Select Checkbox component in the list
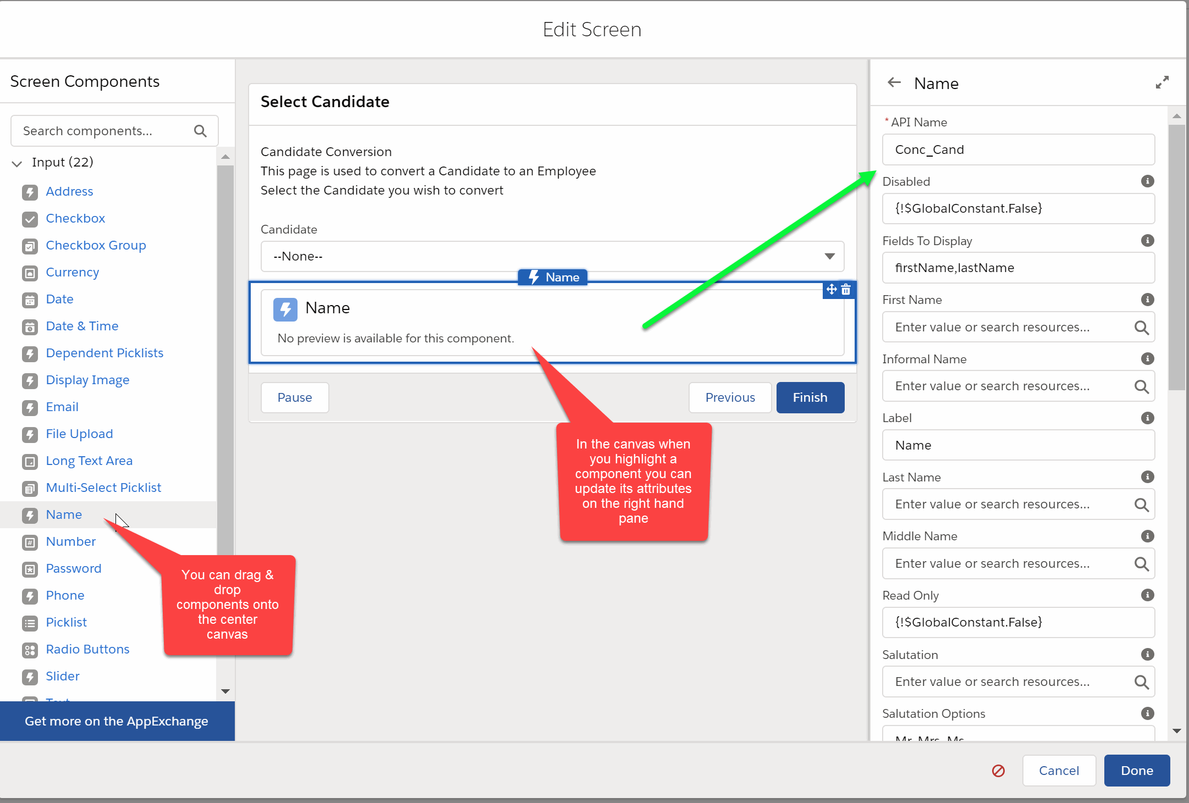Viewport: 1189px width, 803px height. pyautogui.click(x=75, y=218)
